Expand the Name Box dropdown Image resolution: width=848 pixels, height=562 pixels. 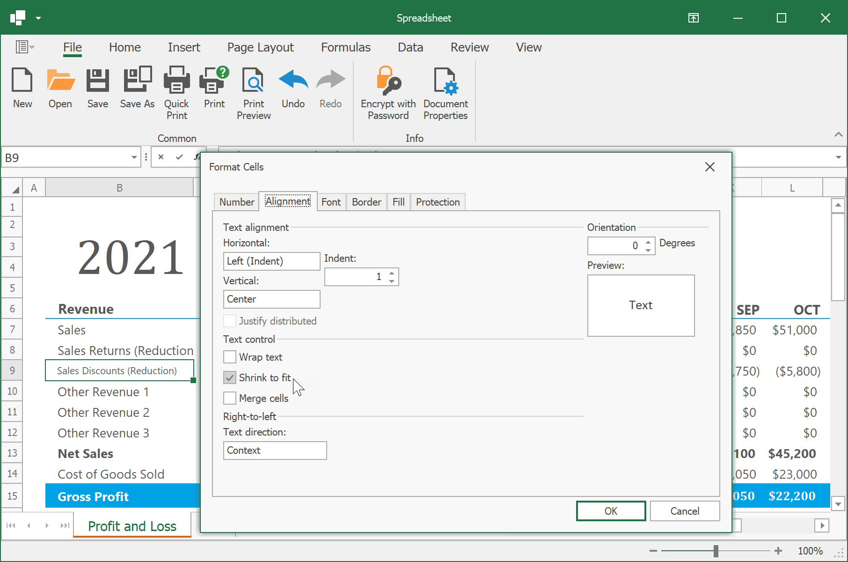(x=134, y=157)
